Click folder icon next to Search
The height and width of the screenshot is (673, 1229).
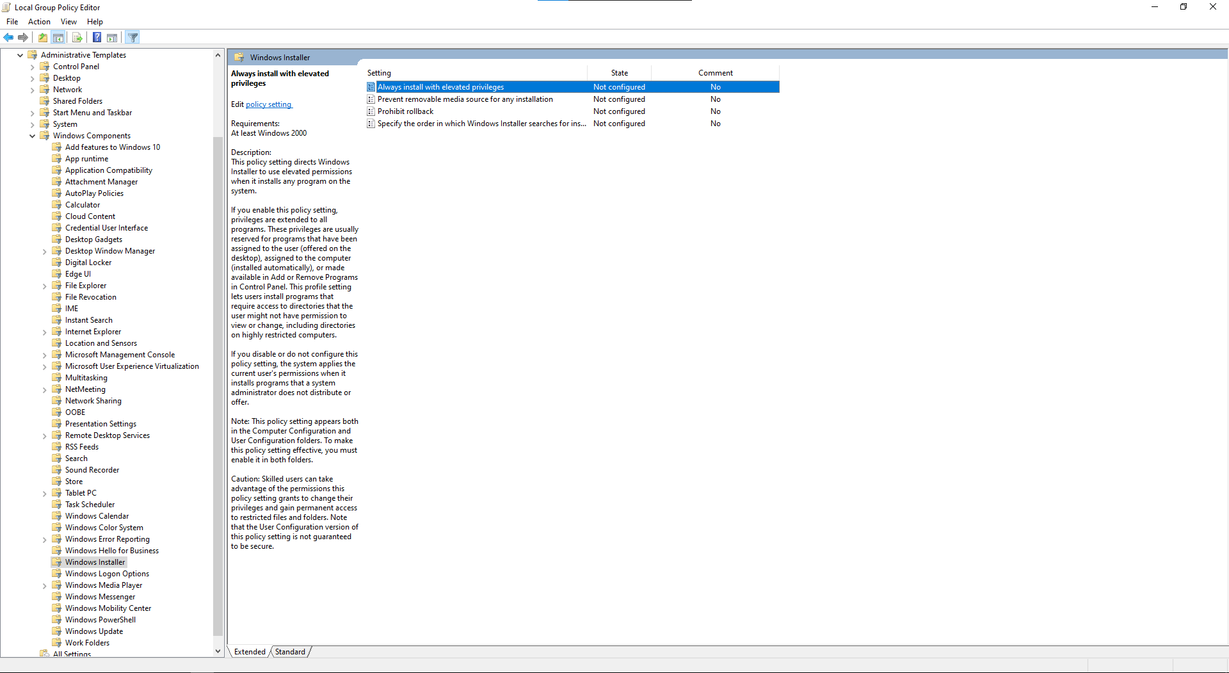coord(57,458)
